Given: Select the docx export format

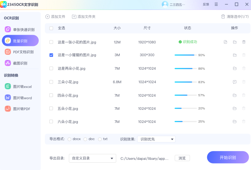Looking at the screenshot, I should pos(69,139).
